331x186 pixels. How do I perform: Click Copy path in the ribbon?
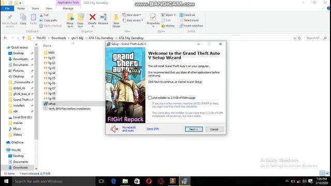48,21
